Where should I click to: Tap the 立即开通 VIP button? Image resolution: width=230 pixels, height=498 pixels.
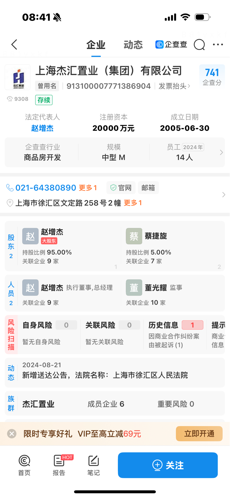click(x=199, y=434)
